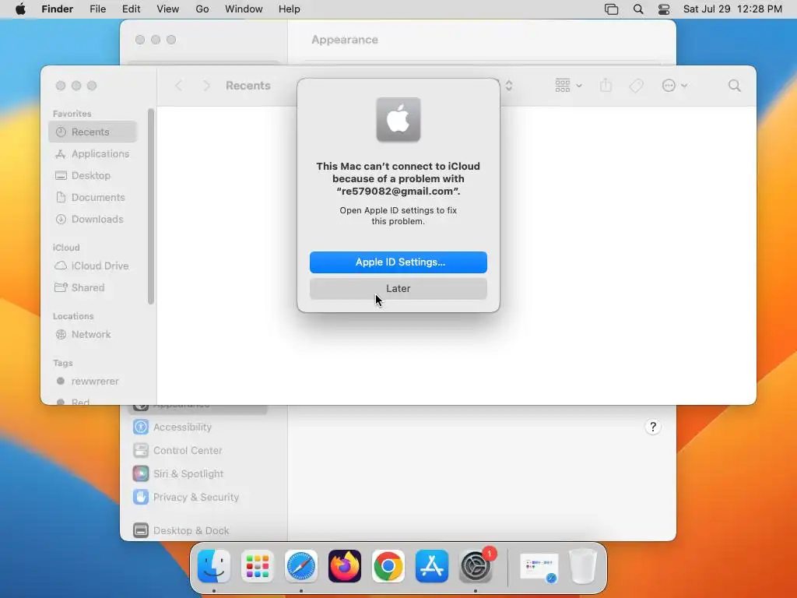
Task: Toggle the view switcher up/down arrows
Action: 509,86
